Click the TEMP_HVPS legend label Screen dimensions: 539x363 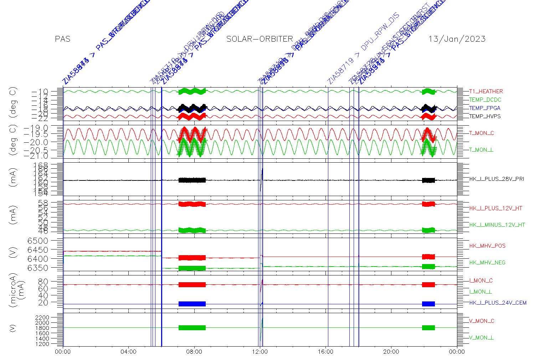click(x=485, y=116)
